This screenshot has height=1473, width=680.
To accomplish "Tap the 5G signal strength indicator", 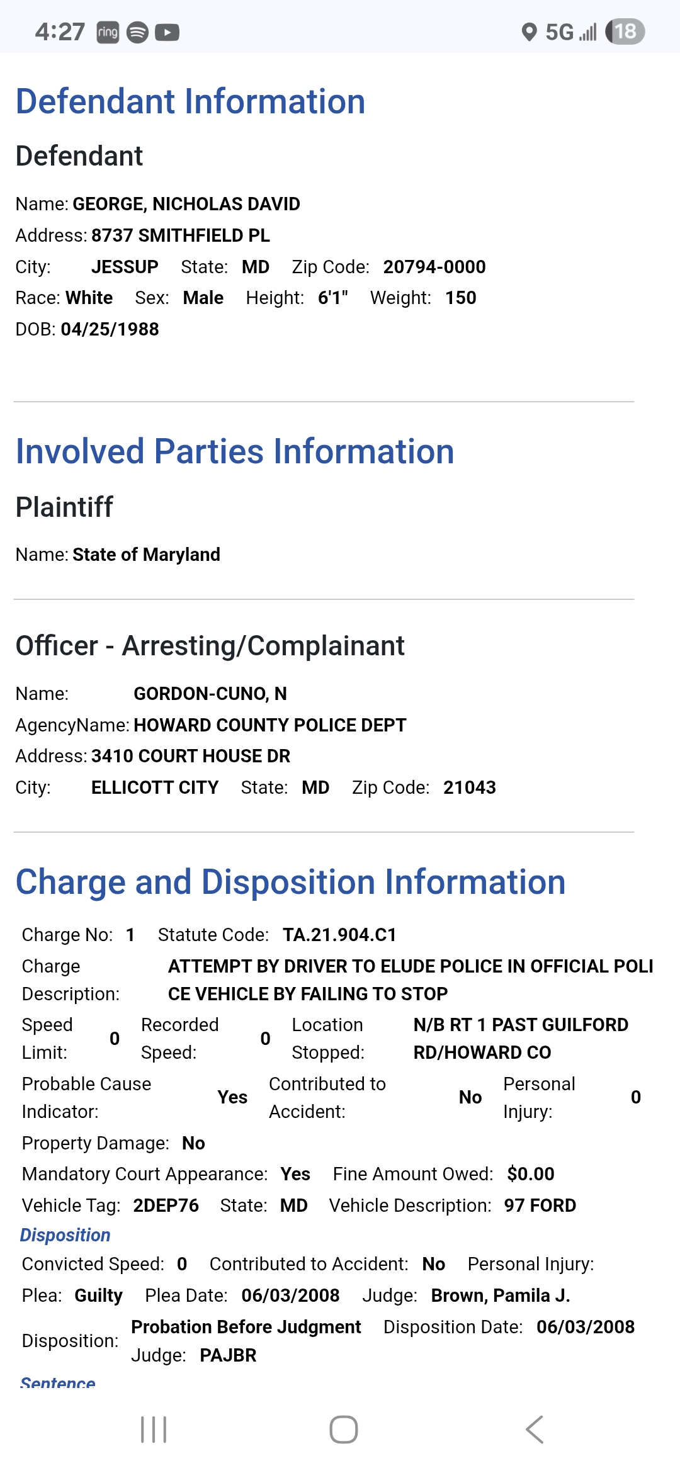I will click(571, 32).
